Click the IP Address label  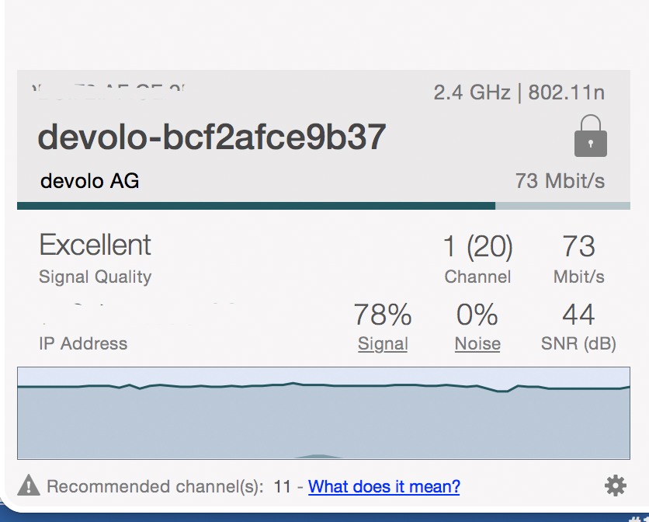coord(83,344)
